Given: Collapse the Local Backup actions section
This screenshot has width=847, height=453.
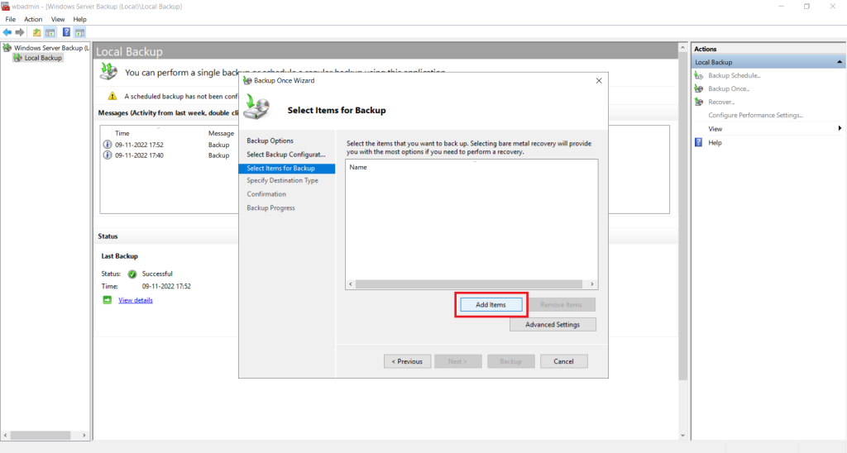Looking at the screenshot, I should 840,62.
